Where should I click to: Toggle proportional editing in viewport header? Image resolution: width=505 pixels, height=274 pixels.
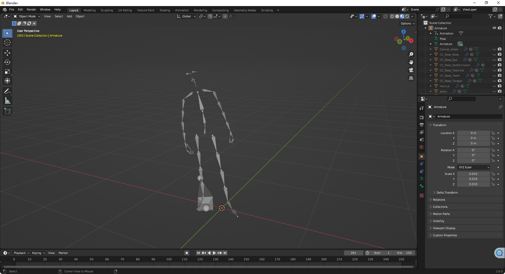[x=225, y=16]
